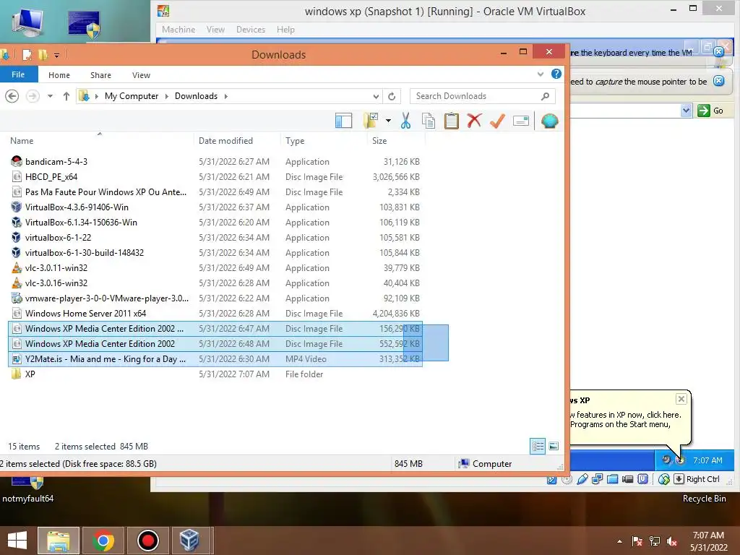This screenshot has height=555, width=740.
Task: Open the folder options dropdown arrow
Action: (388, 121)
